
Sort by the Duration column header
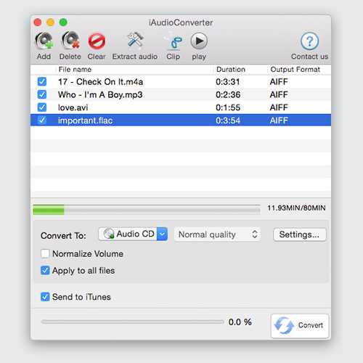[x=231, y=70]
